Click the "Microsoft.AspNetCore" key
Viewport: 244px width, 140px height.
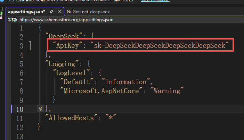coord(101,91)
